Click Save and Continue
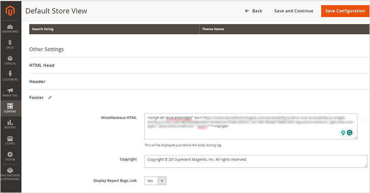 [294, 11]
